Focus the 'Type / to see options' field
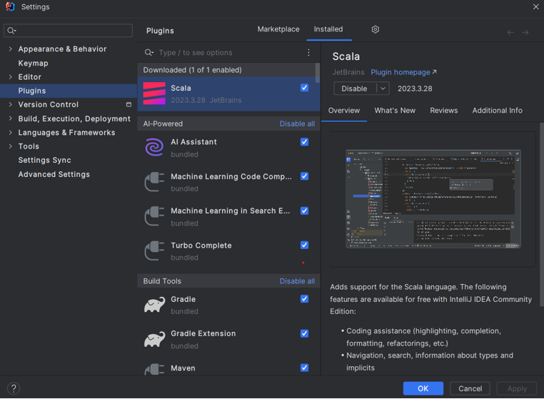The height and width of the screenshot is (399, 544). point(229,52)
